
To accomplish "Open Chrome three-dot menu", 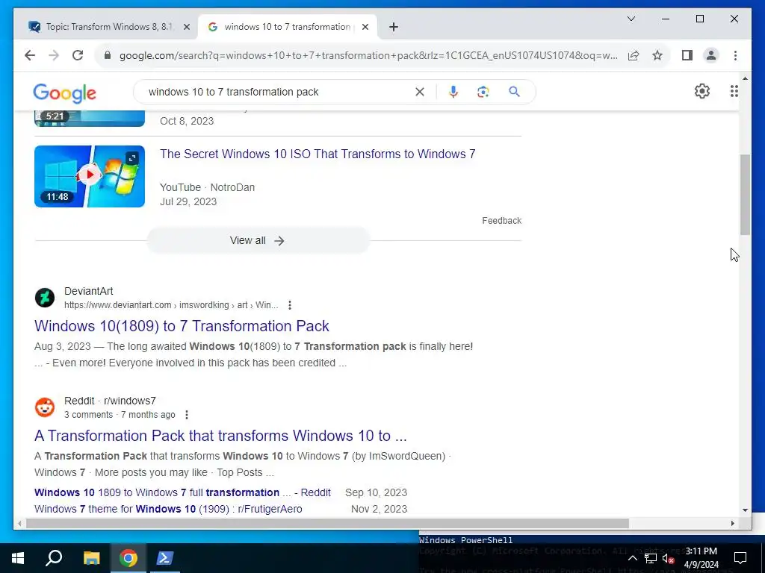I will coord(735,55).
